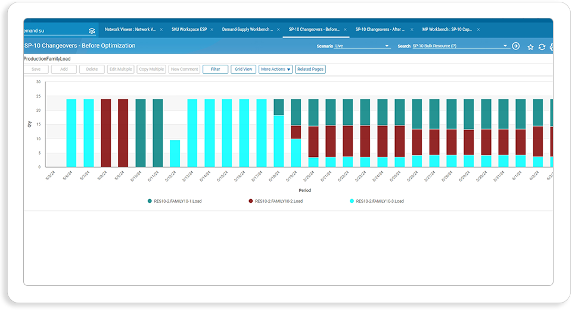Toggle RES10-2.FAMILY10-1.Load legend series
This screenshot has width=572, height=321.
point(175,201)
